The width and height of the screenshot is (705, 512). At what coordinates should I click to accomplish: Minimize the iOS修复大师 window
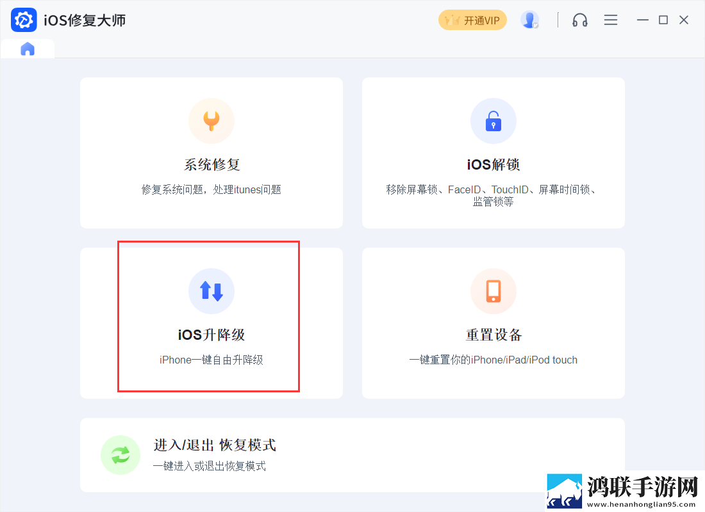643,20
